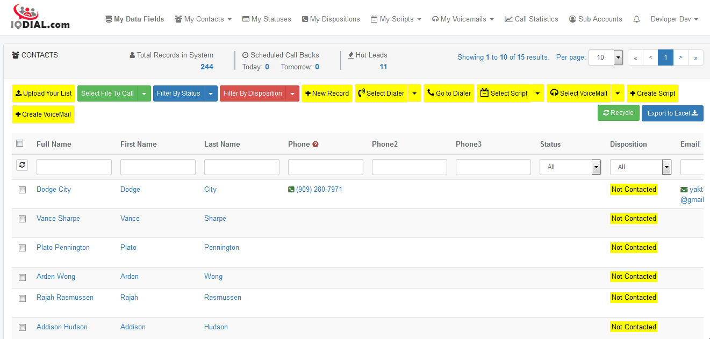Open My Contacts dropdown menu

pos(203,19)
